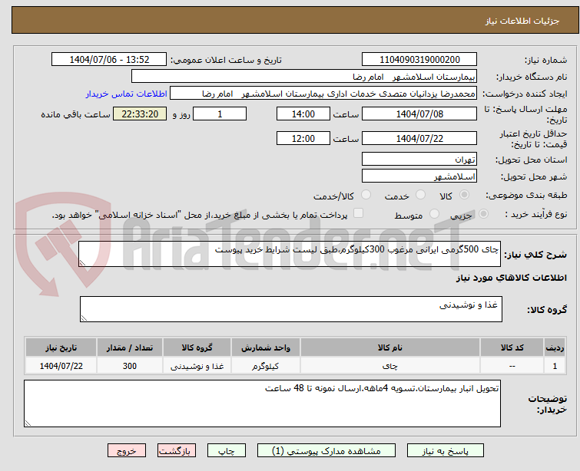This screenshot has width=580, height=471.
Task: Click the validity time 12:00 field
Action: (x=303, y=138)
